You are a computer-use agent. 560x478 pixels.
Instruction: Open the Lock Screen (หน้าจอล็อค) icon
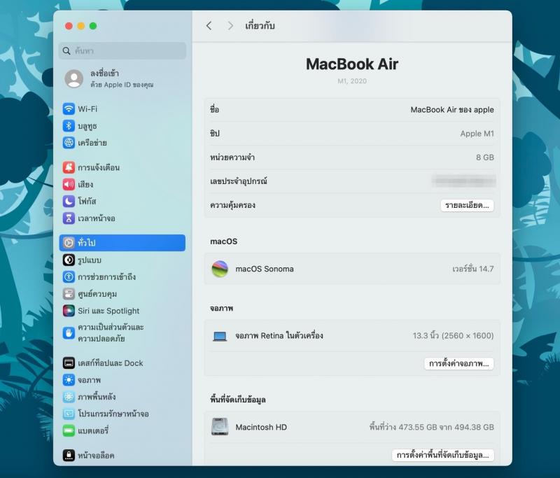point(69,455)
